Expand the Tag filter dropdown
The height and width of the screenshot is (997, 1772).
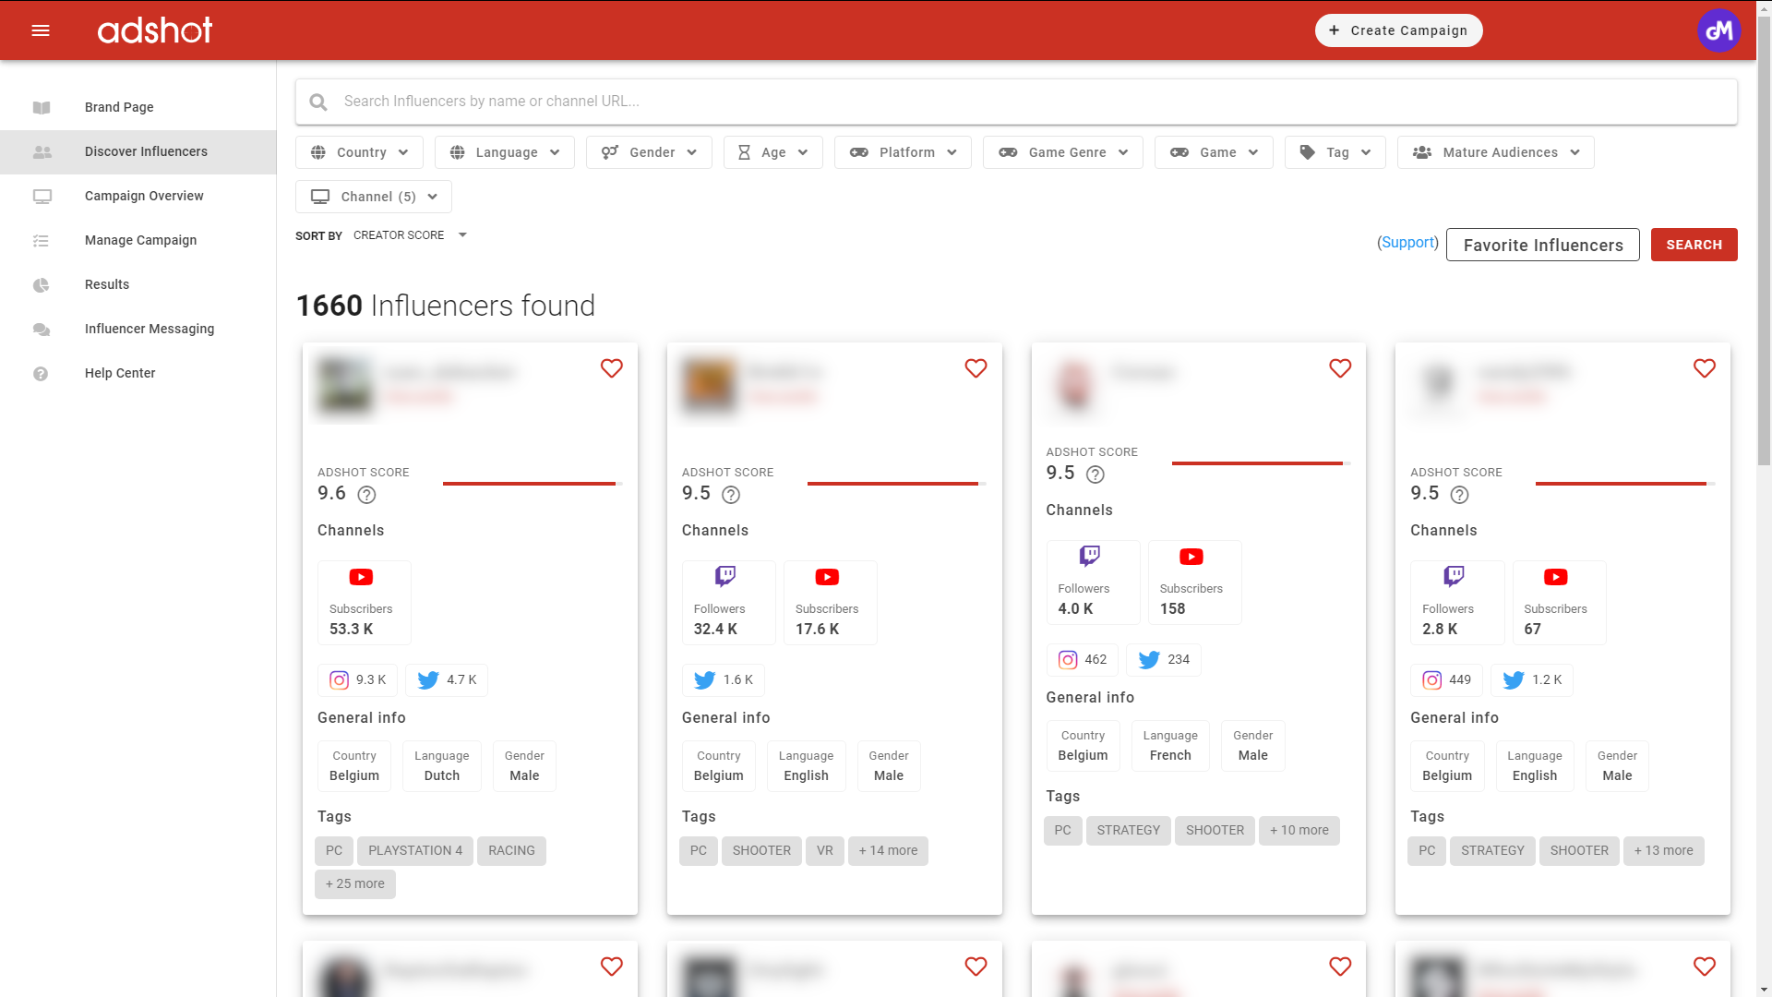point(1335,152)
